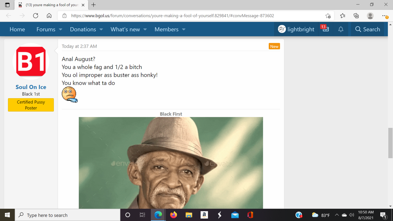Click Soul On Ice's B1 avatar

pos(31,61)
